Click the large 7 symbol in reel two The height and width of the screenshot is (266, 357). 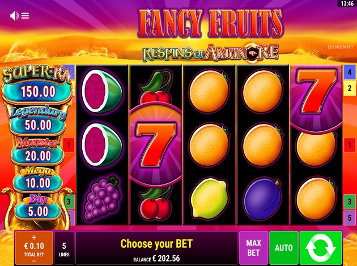[x=155, y=145]
